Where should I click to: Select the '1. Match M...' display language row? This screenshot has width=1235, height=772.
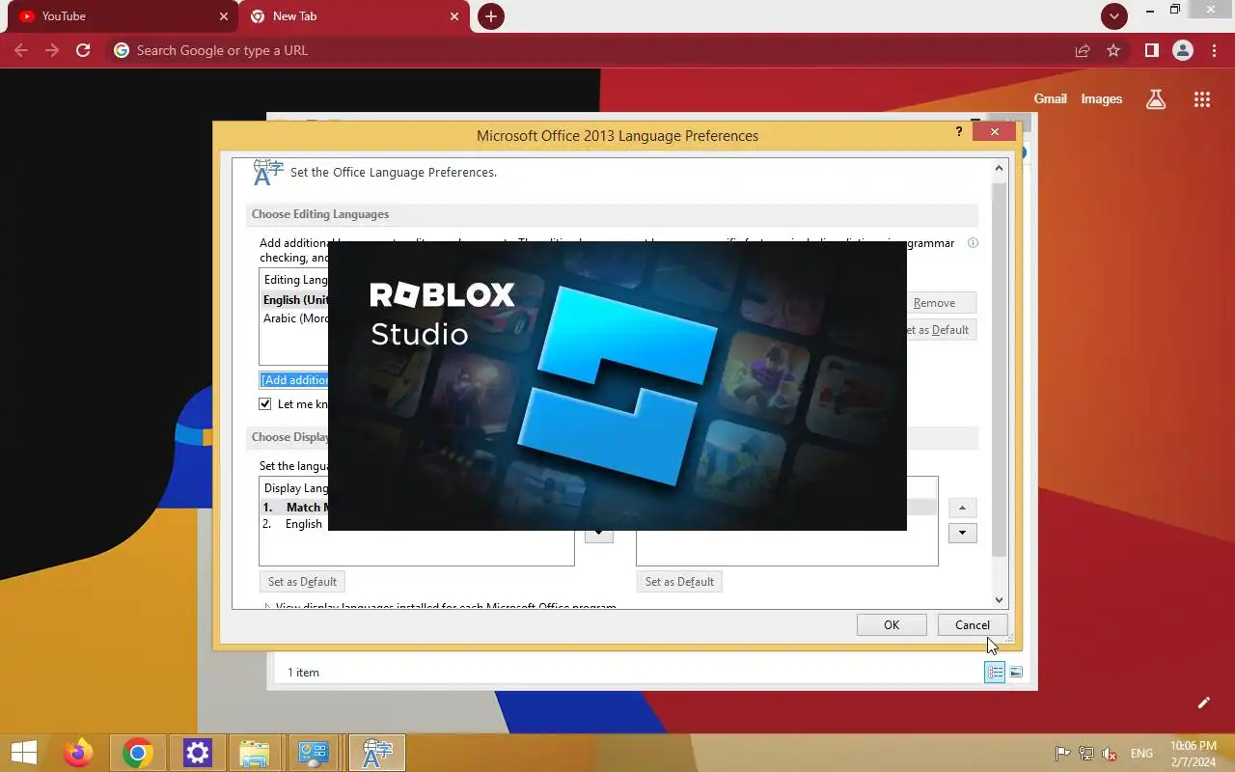[x=295, y=507]
